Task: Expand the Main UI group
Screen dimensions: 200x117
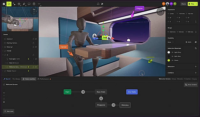Action: 5,63
